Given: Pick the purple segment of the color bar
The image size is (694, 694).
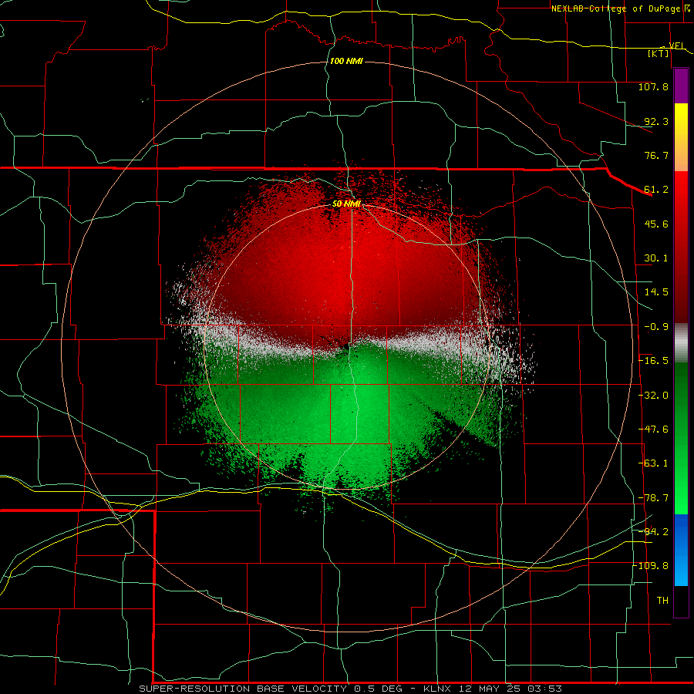Looking at the screenshot, I should [x=681, y=86].
